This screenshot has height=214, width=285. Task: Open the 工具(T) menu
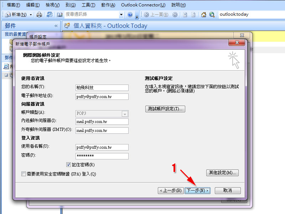coord(88,5)
